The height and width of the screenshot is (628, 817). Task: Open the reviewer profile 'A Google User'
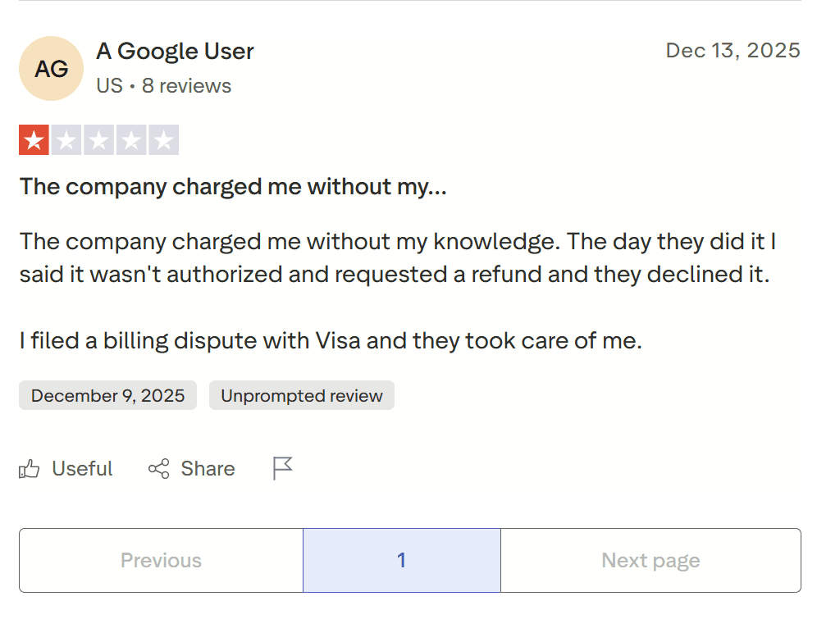tap(175, 51)
